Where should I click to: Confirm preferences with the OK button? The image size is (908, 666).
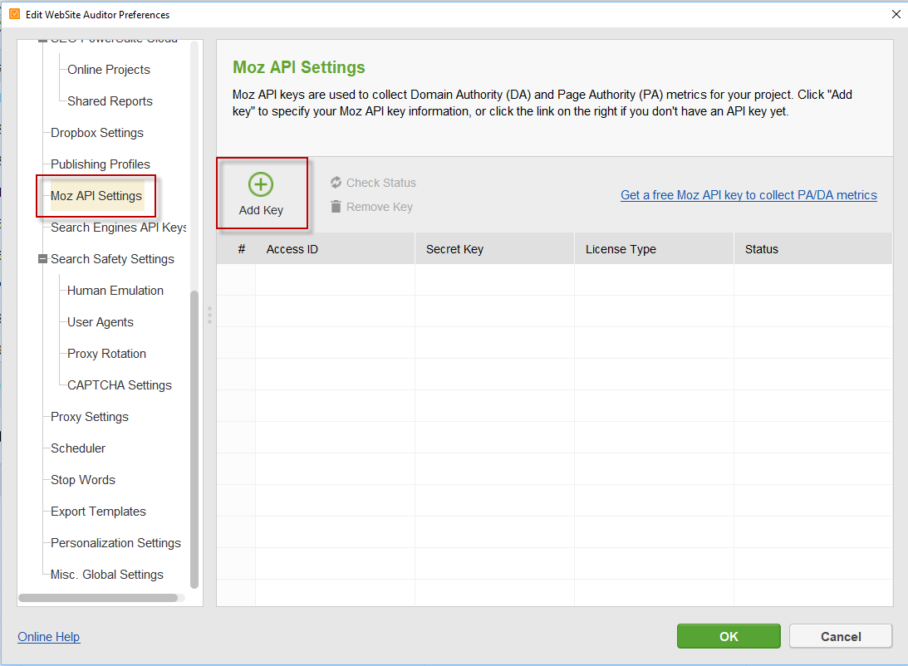tap(729, 636)
